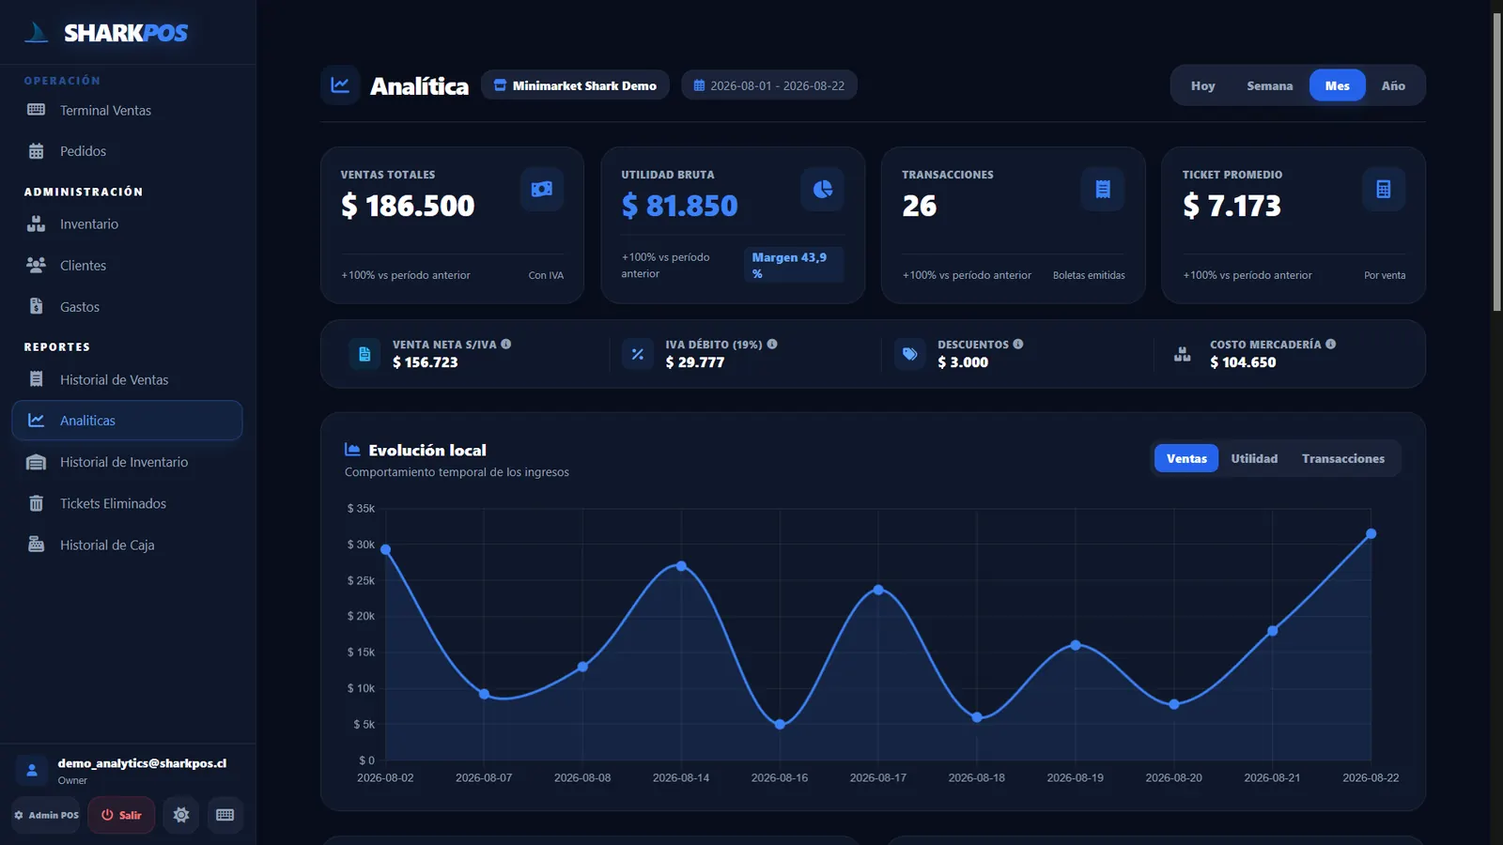Screen dimensions: 1503x845
Task: Open keyboard shortcuts via the keyboard icon
Action: tap(225, 815)
